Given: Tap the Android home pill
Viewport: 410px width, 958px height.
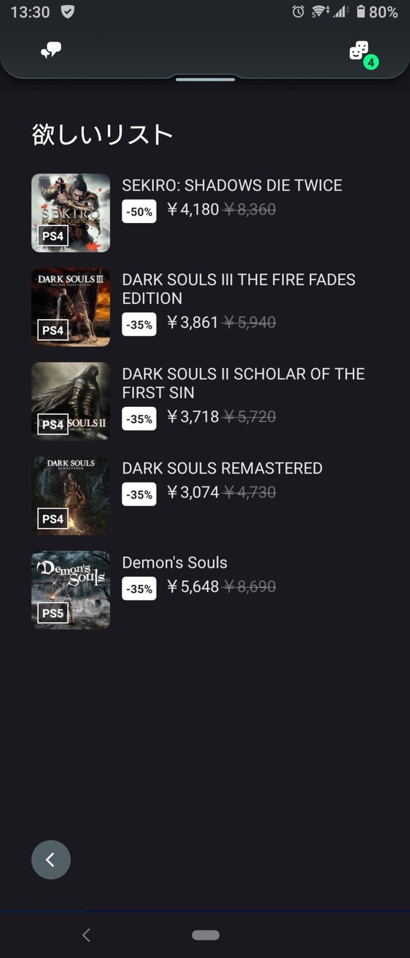Looking at the screenshot, I should click(x=206, y=935).
